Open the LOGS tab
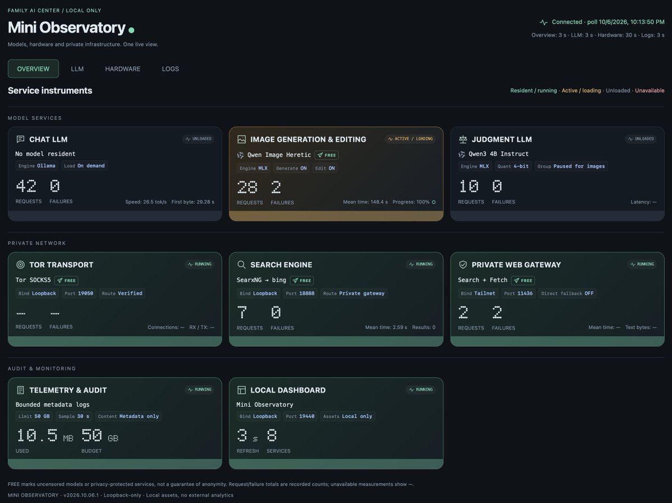 click(x=170, y=69)
